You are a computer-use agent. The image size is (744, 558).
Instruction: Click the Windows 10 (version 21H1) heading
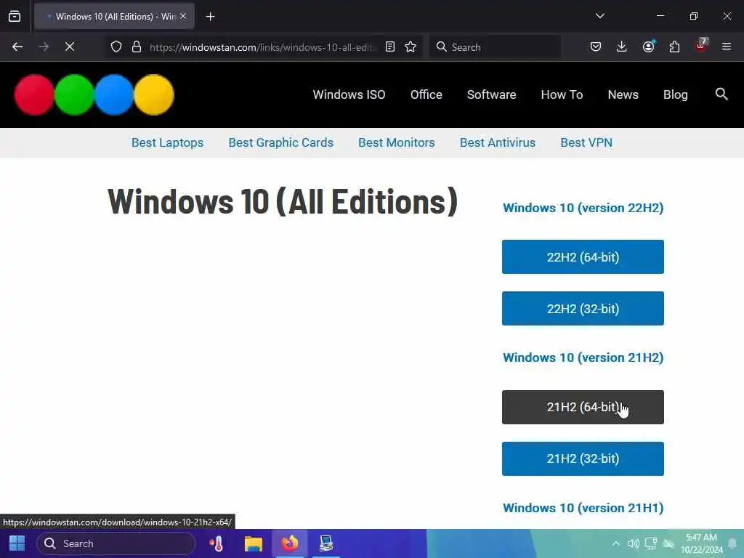point(583,508)
